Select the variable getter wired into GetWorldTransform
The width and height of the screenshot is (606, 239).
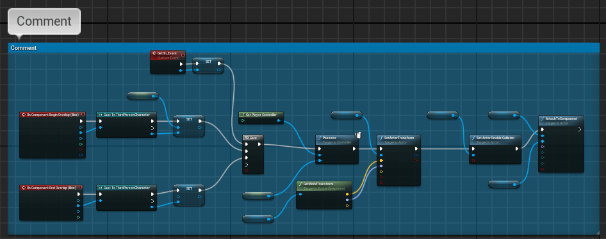click(x=258, y=219)
